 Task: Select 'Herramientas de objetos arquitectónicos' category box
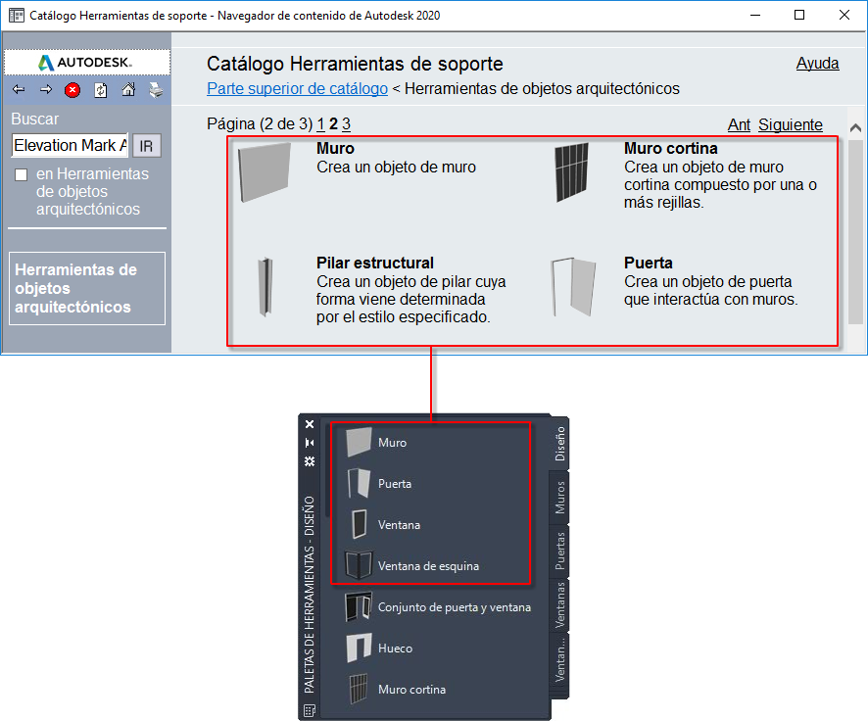pyautogui.click(x=87, y=288)
